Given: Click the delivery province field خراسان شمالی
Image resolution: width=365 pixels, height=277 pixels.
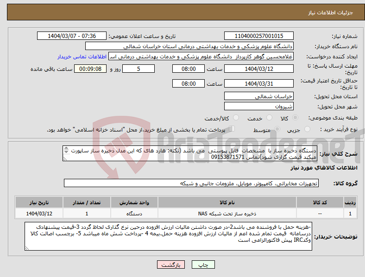Looking at the screenshot, I should pyautogui.click(x=258, y=96).
